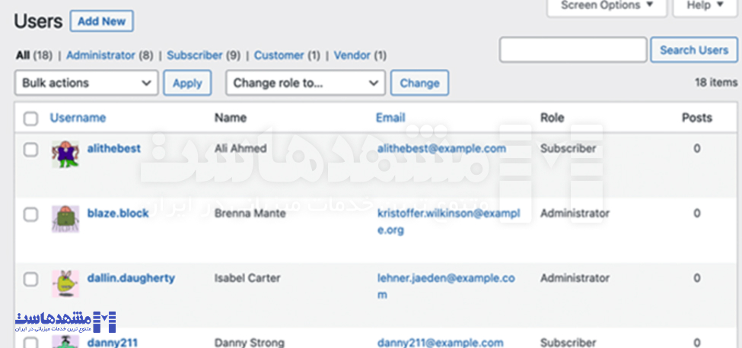Mark the dallin.daugherty row checkbox

30,279
